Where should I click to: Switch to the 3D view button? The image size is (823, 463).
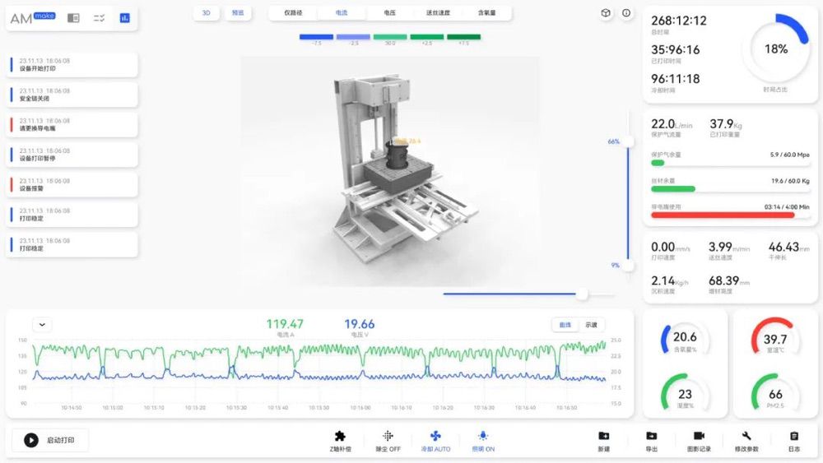207,13
